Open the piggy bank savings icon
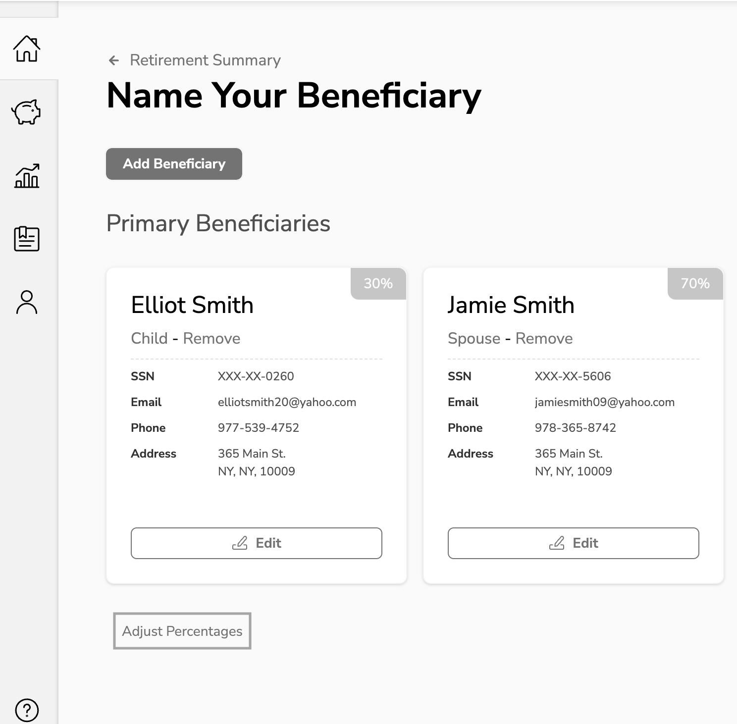 pyautogui.click(x=27, y=112)
